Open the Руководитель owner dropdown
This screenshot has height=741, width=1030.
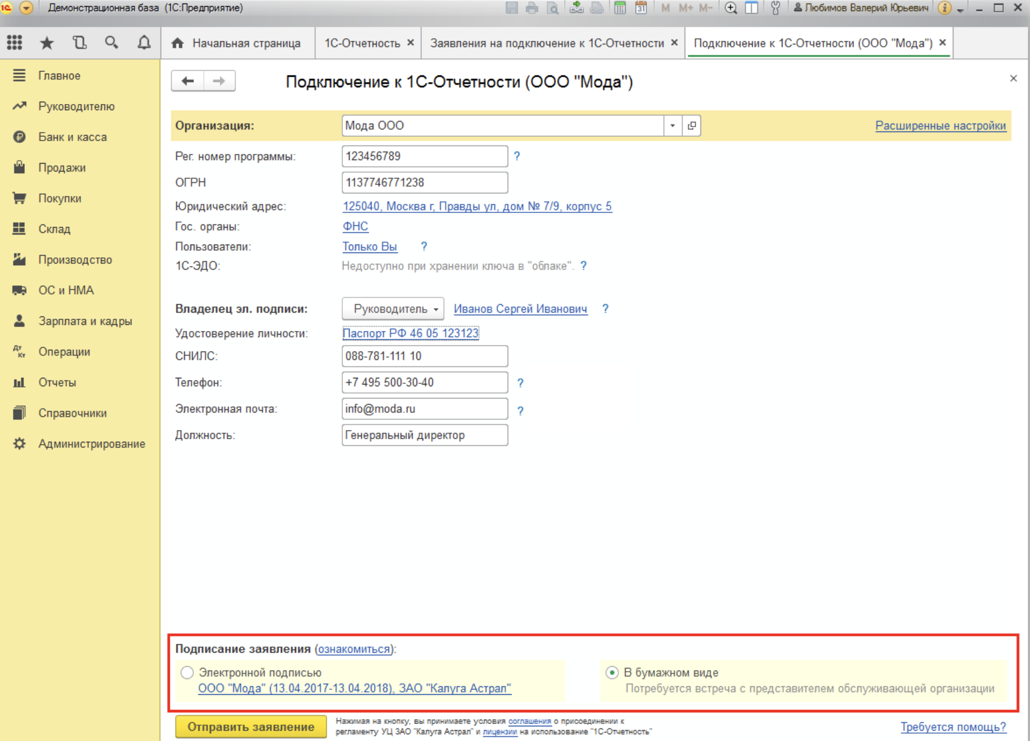pyautogui.click(x=393, y=309)
